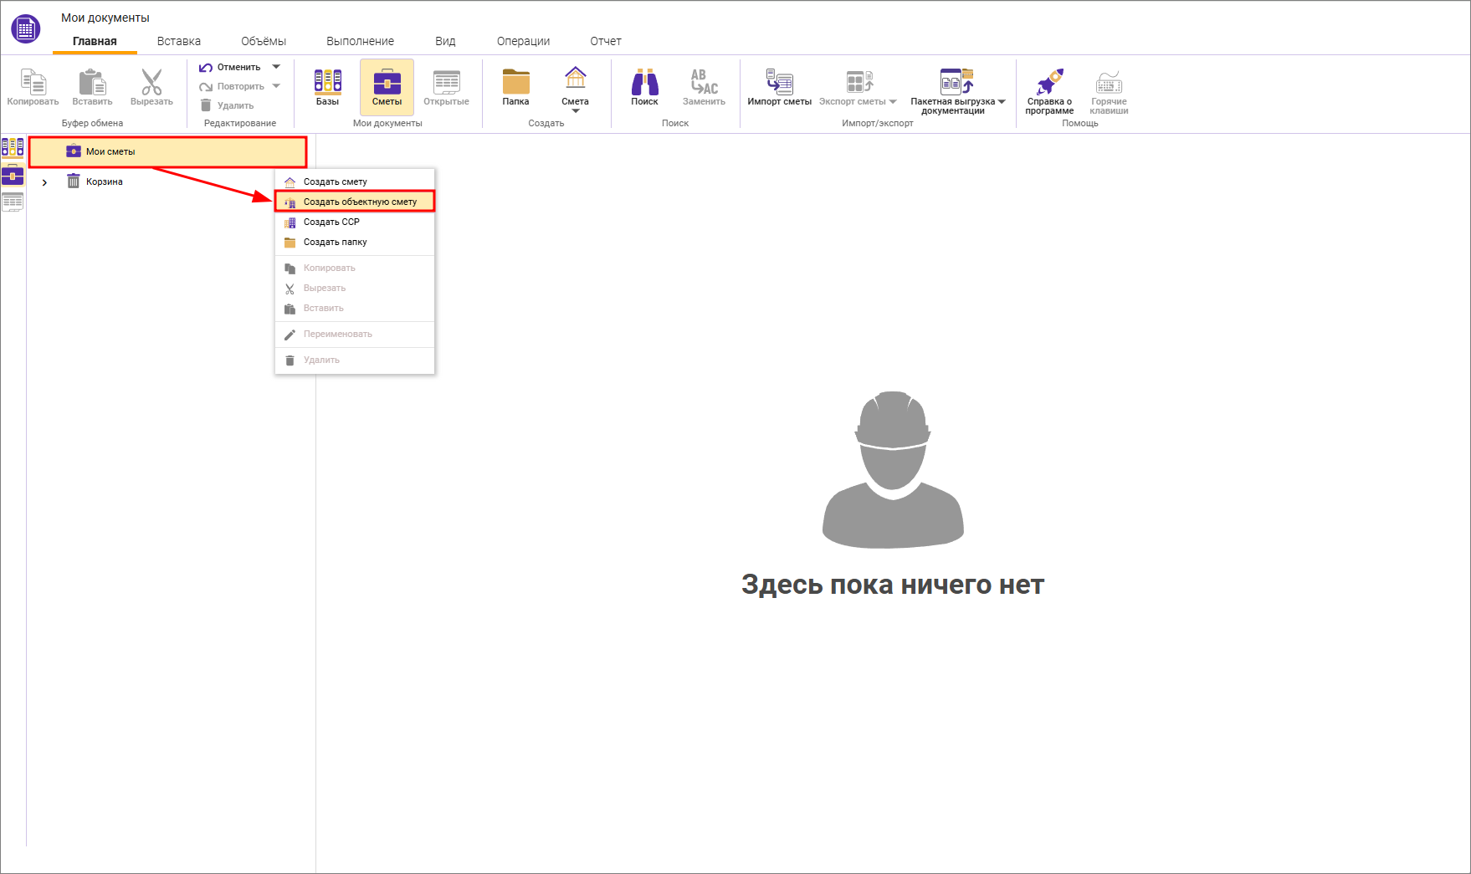The height and width of the screenshot is (874, 1471).
Task: Click the Вырезать button in ribbon
Action: pyautogui.click(x=151, y=87)
